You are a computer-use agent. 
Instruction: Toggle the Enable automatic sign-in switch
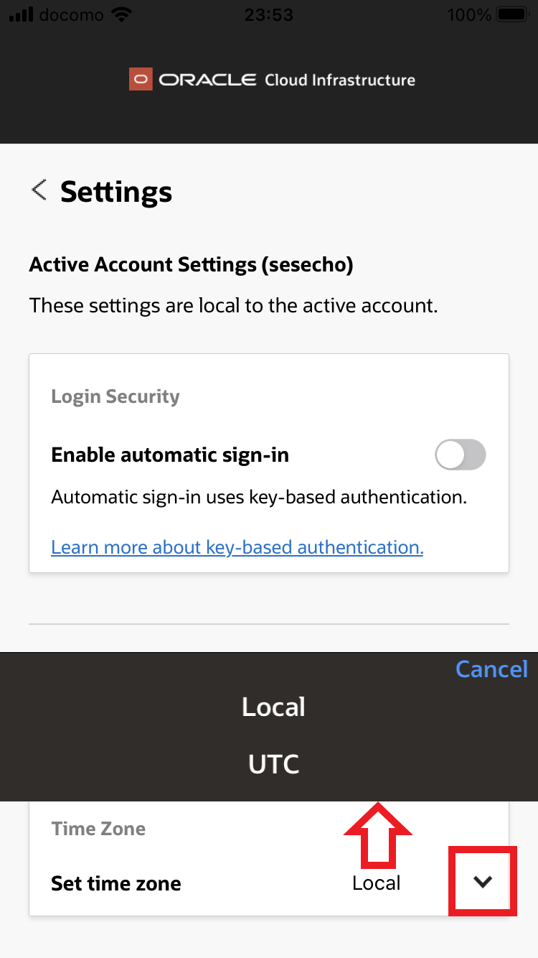461,455
